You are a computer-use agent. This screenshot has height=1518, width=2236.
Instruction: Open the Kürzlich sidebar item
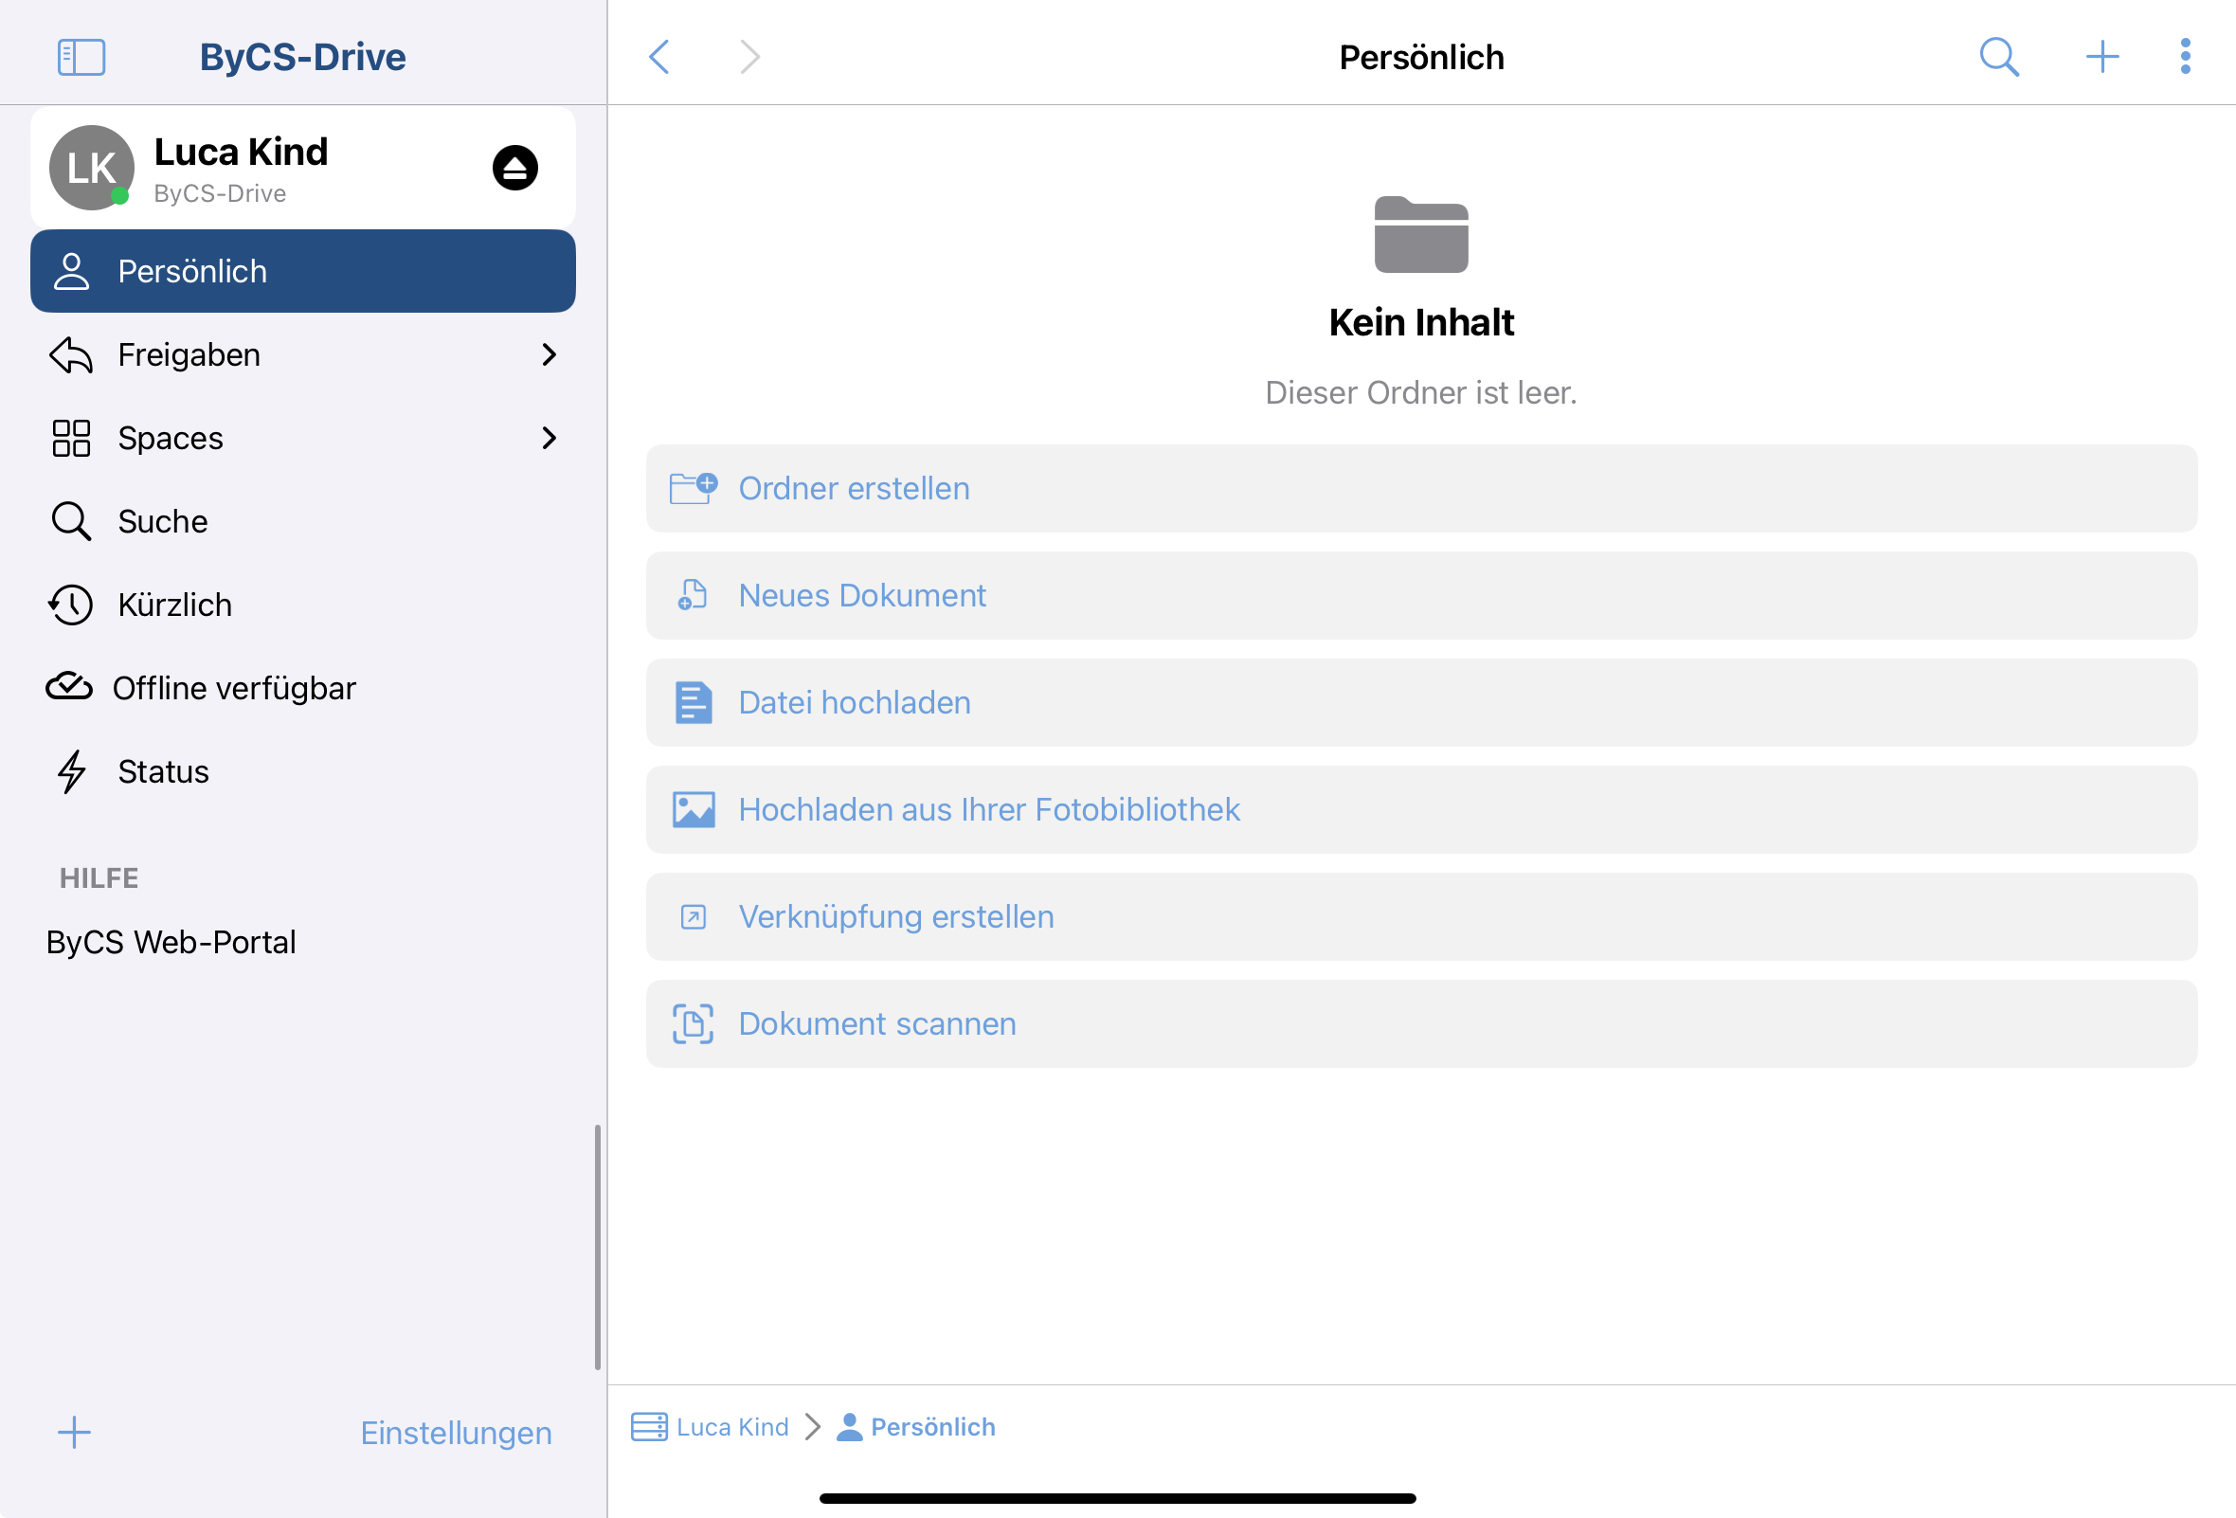tap(175, 605)
